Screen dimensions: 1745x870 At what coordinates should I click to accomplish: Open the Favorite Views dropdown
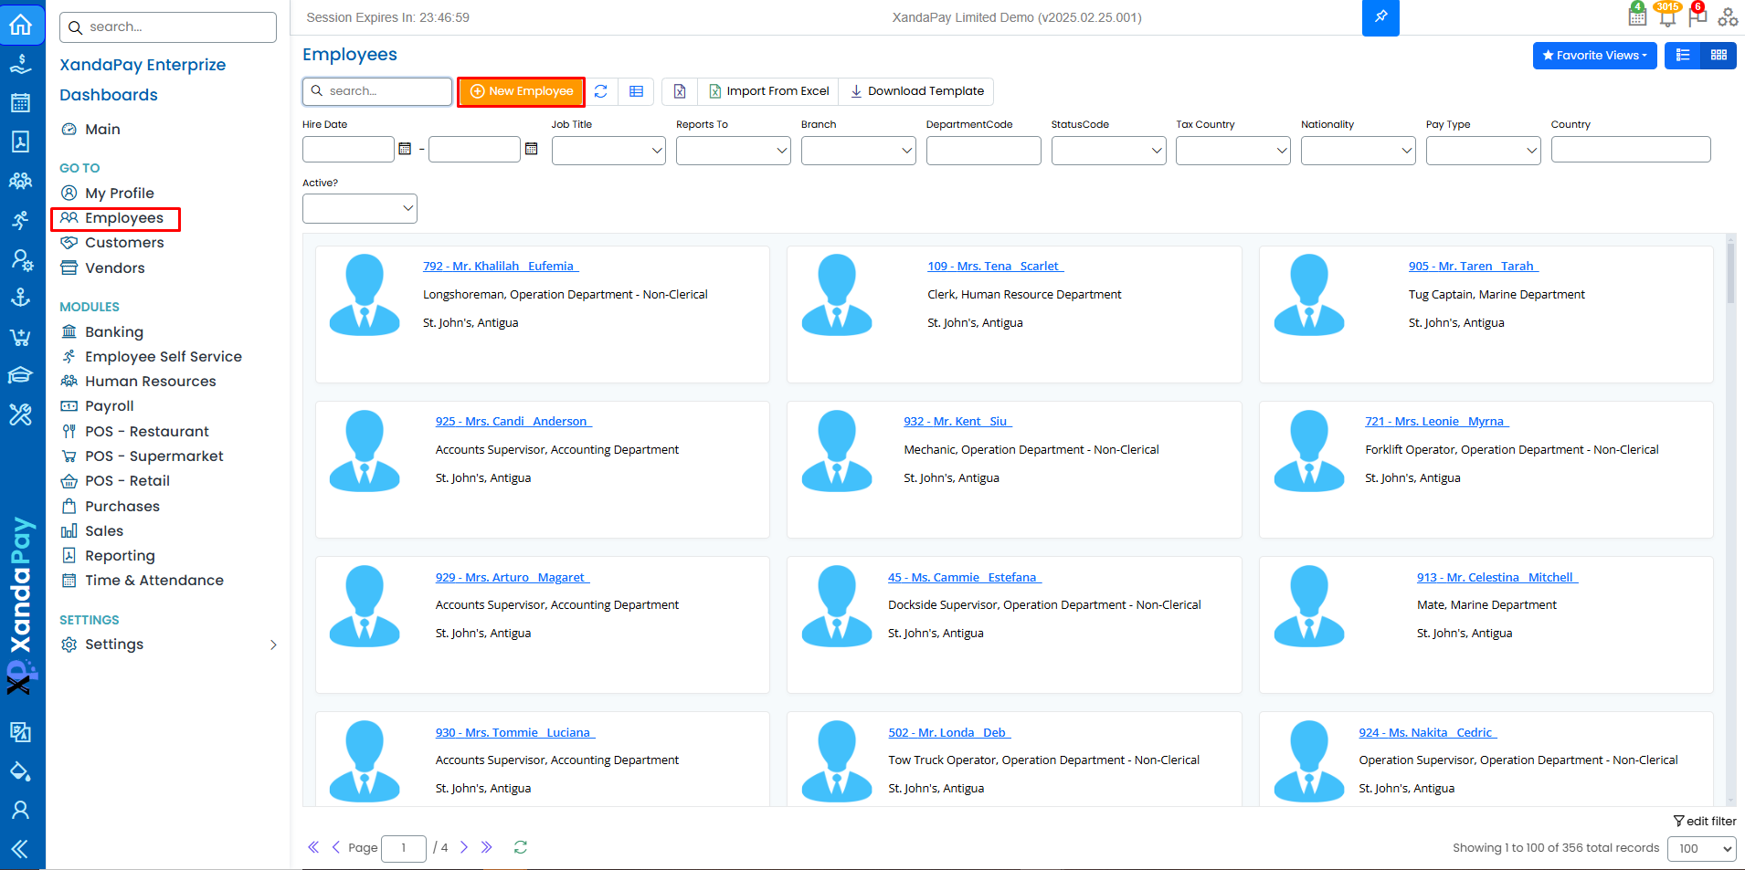pos(1593,56)
